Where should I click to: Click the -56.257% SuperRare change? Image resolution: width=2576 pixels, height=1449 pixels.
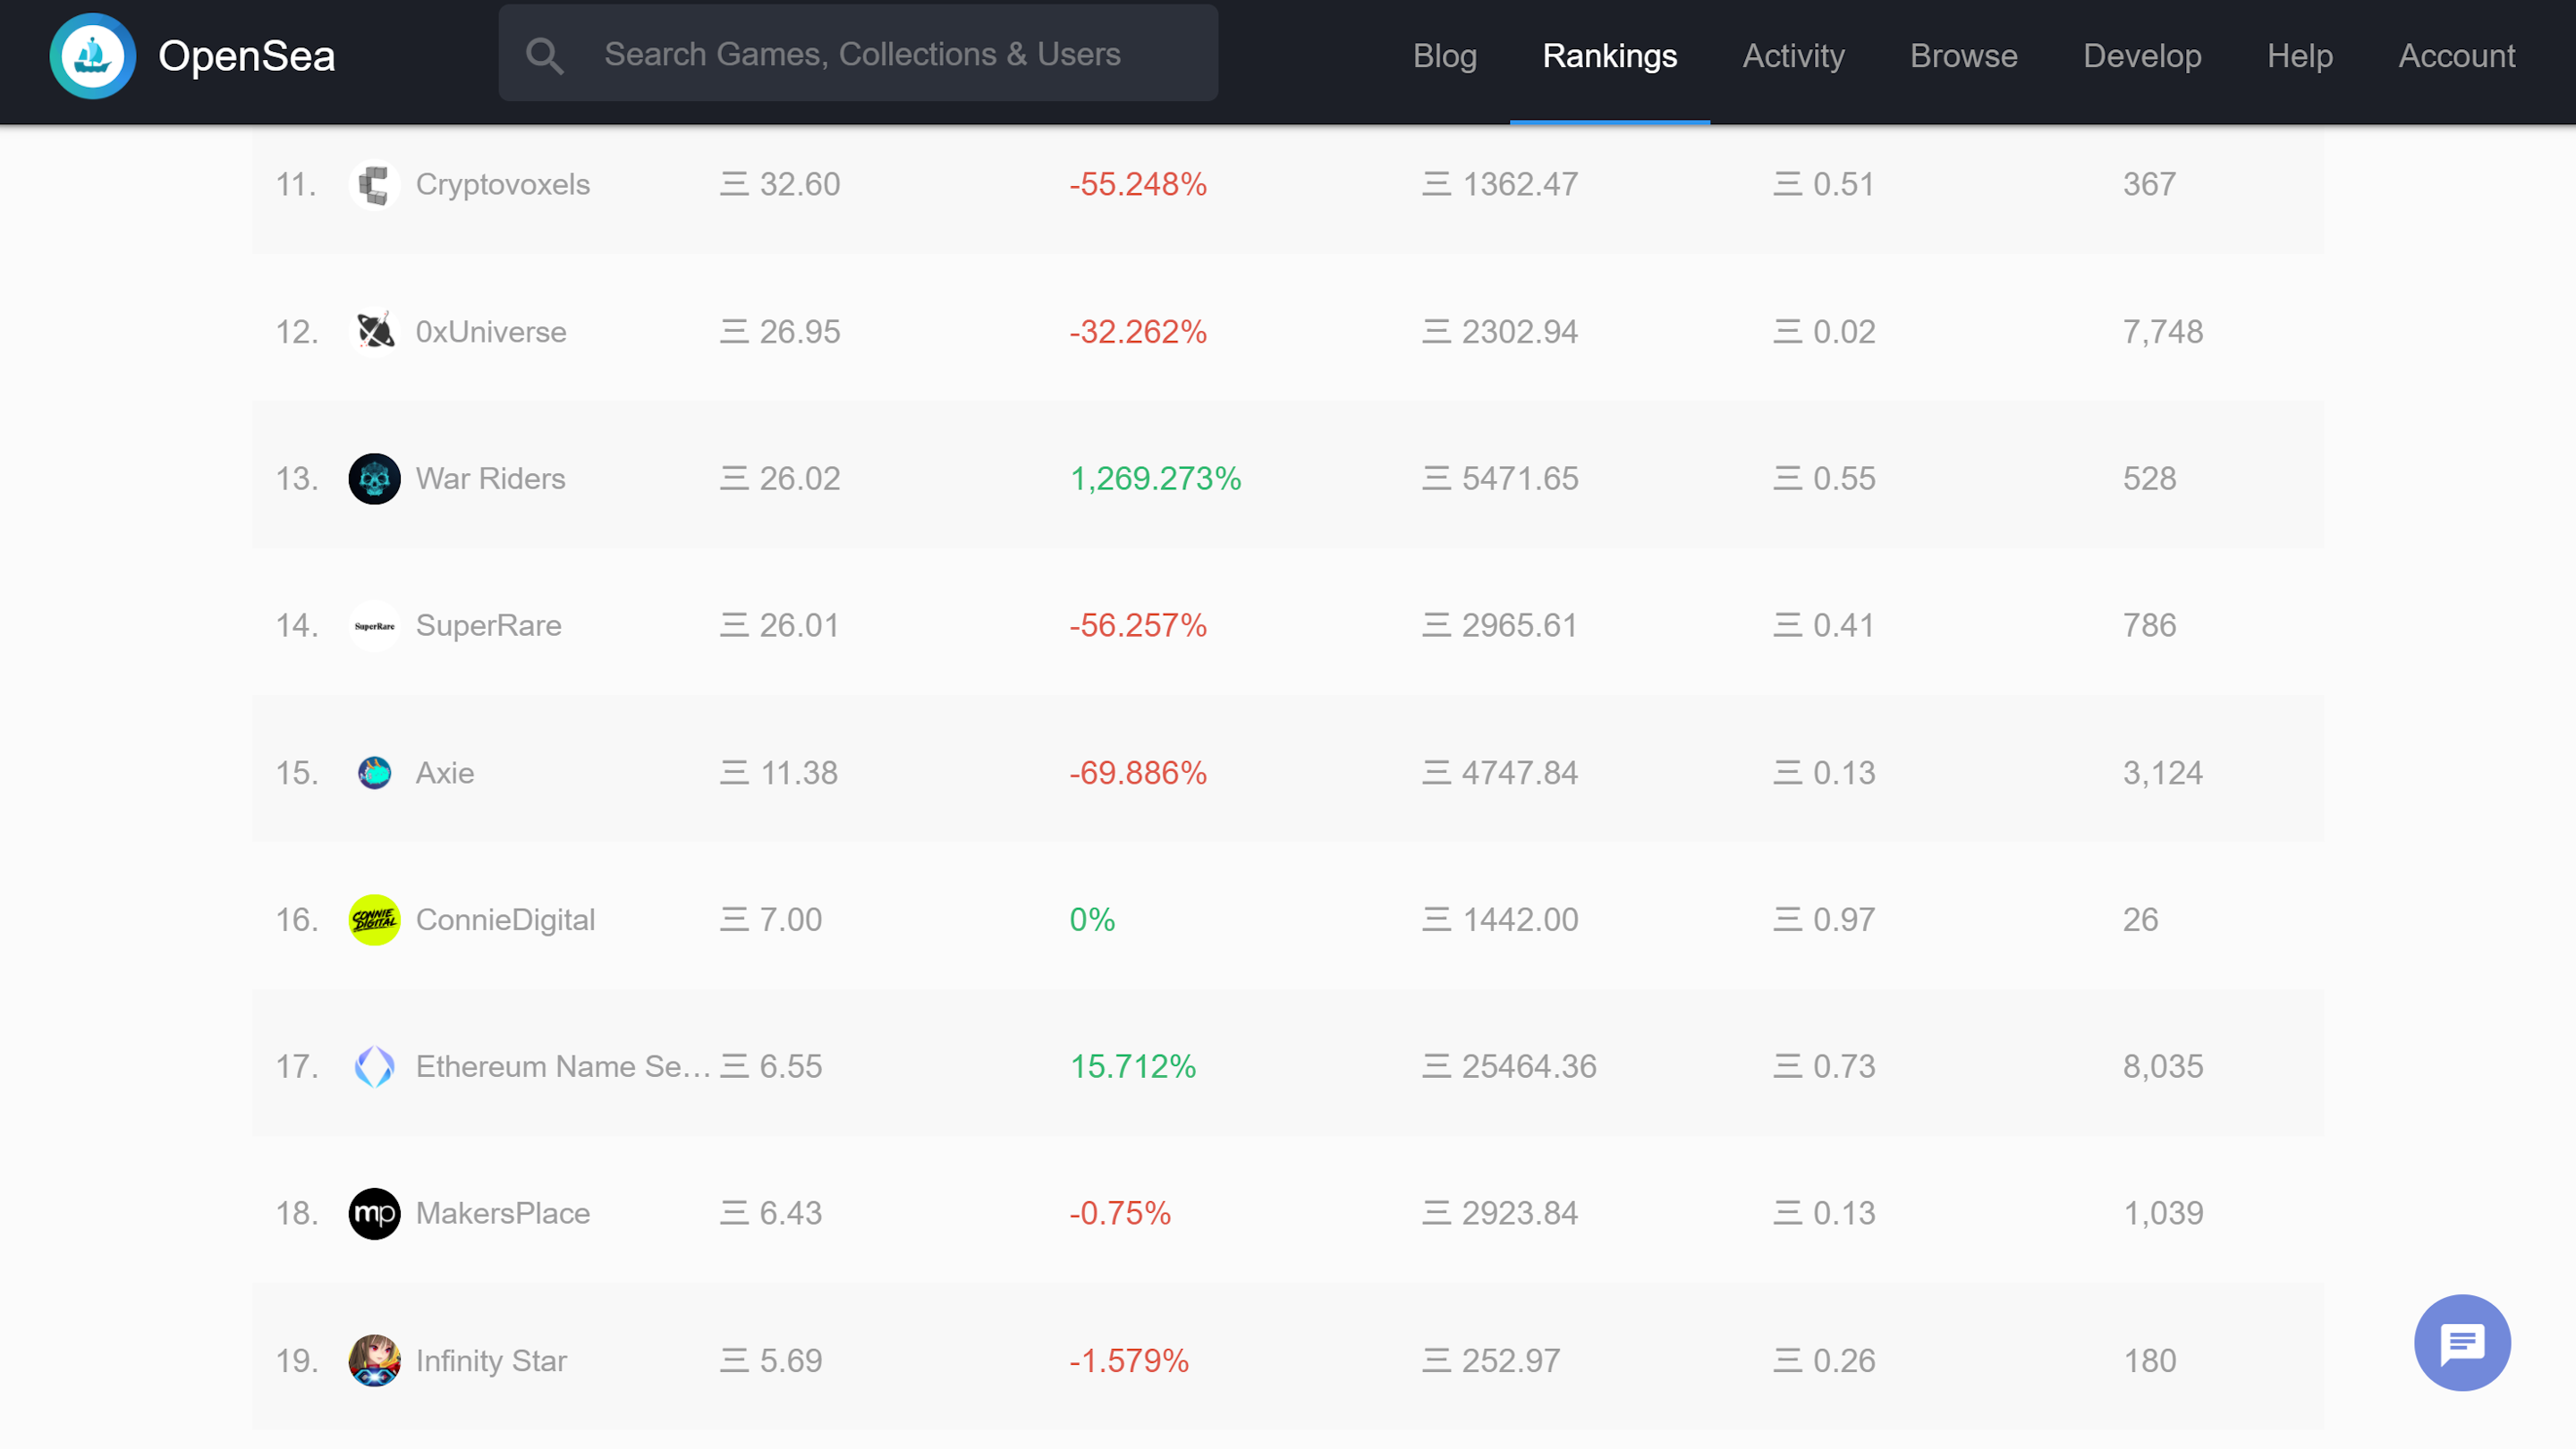(1138, 626)
